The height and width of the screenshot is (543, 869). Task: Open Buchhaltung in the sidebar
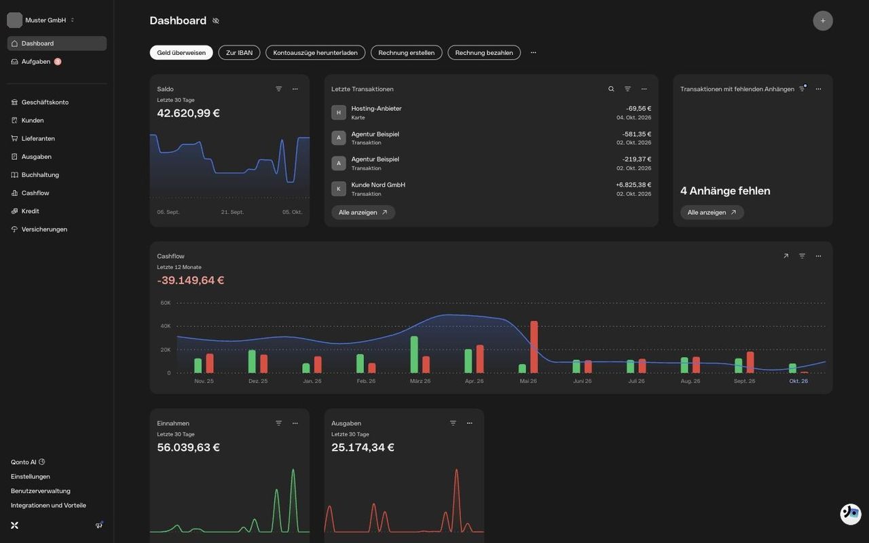pyautogui.click(x=57, y=175)
